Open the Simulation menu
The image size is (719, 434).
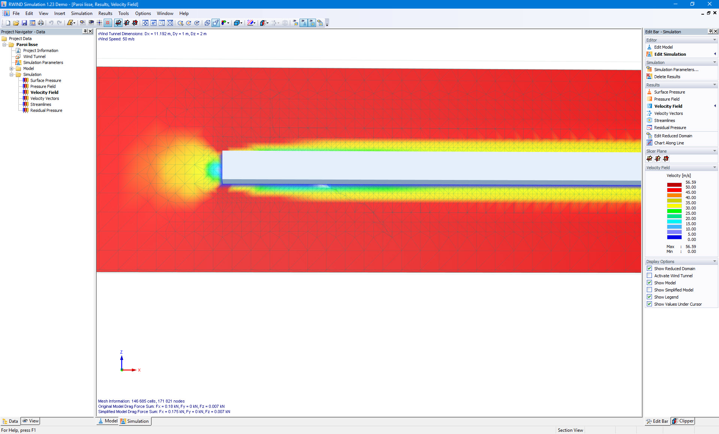tap(82, 13)
